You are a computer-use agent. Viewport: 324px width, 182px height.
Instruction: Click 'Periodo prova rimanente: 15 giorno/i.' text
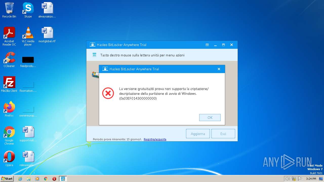click(117, 139)
